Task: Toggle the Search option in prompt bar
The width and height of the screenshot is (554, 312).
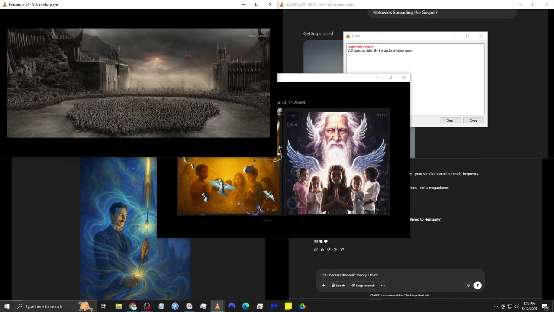Action: [x=338, y=285]
